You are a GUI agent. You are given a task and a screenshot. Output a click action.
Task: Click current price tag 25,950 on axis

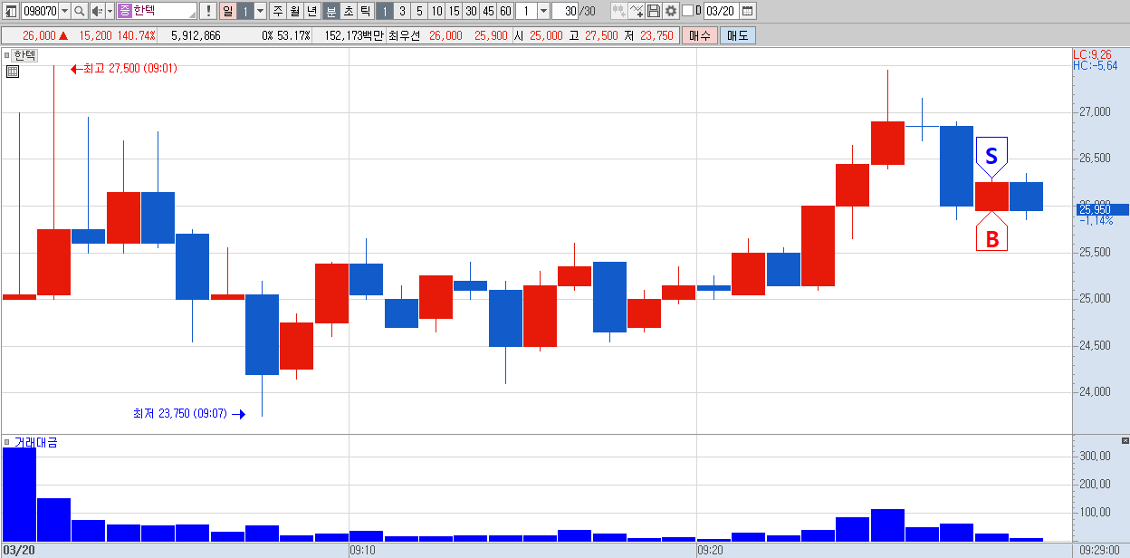(1101, 209)
